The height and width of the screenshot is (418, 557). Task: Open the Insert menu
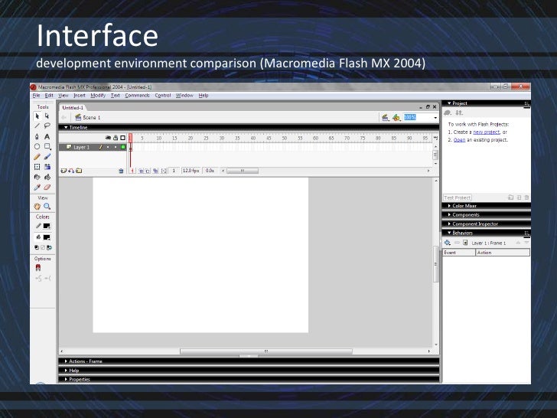tap(80, 95)
